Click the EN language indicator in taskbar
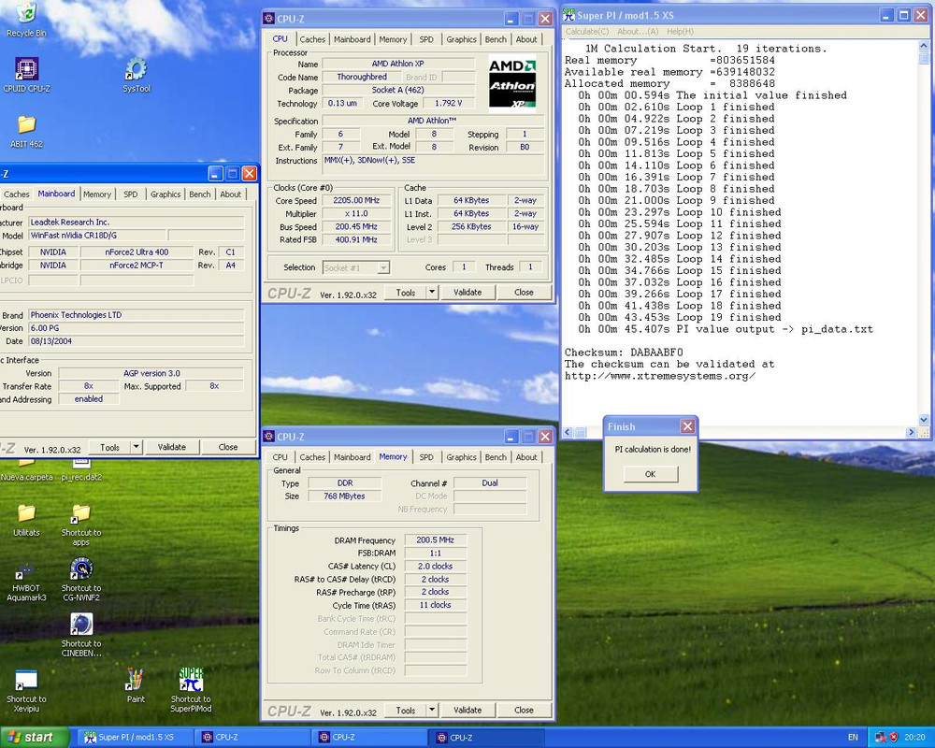Image resolution: width=935 pixels, height=748 pixels. tap(854, 738)
